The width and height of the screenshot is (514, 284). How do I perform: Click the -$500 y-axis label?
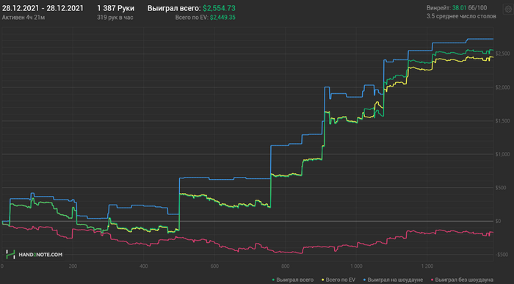pyautogui.click(x=501, y=255)
